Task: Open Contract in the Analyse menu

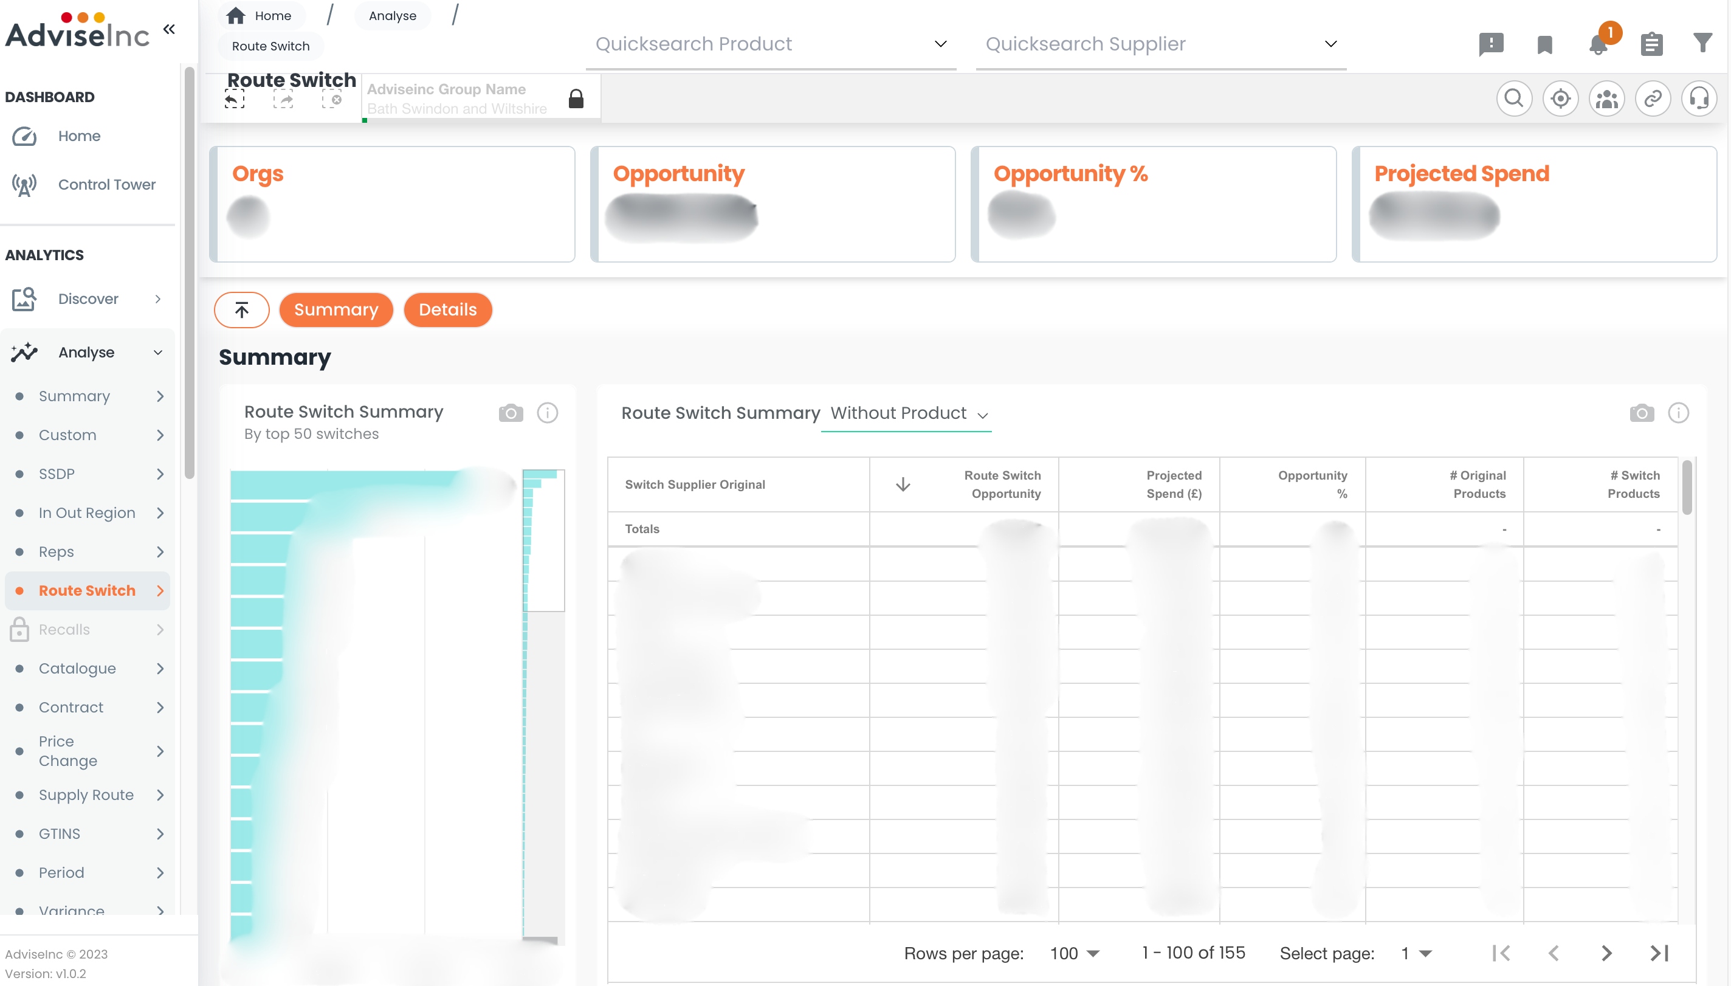Action: [88, 708]
